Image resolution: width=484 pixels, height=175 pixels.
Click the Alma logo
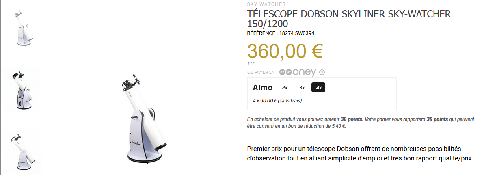pyautogui.click(x=263, y=88)
